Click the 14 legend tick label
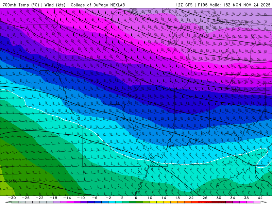 [164, 198]
